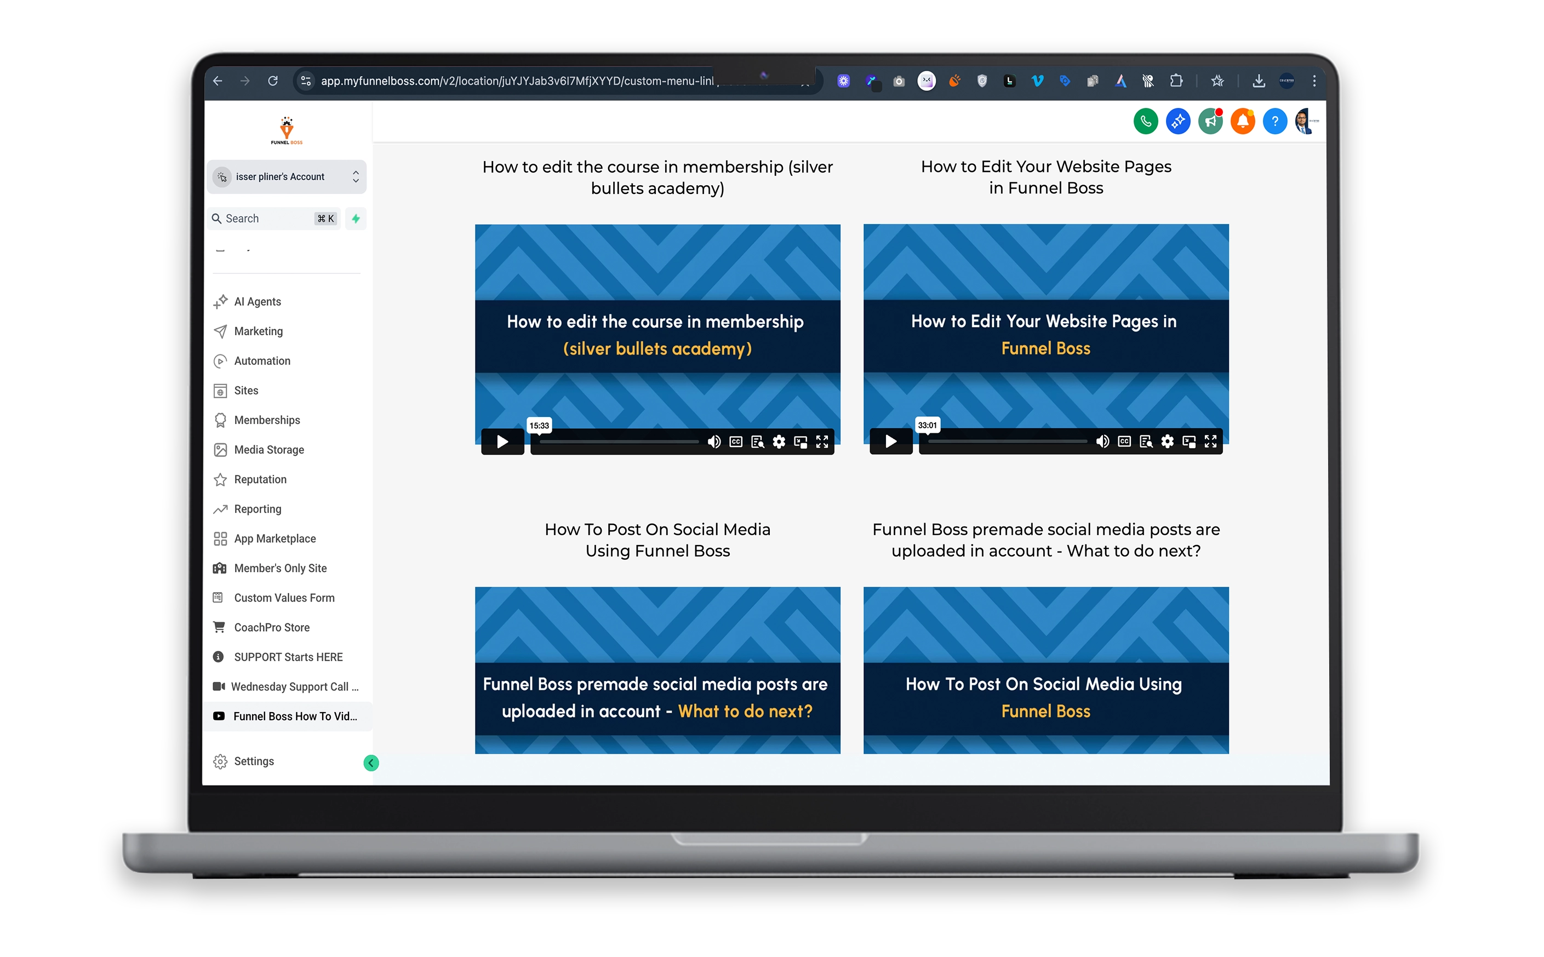
Task: Open the Chrome downloads icon
Action: coord(1258,81)
